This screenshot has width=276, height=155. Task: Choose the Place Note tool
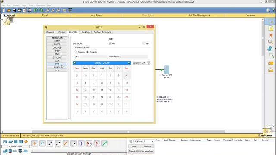pos(270,28)
